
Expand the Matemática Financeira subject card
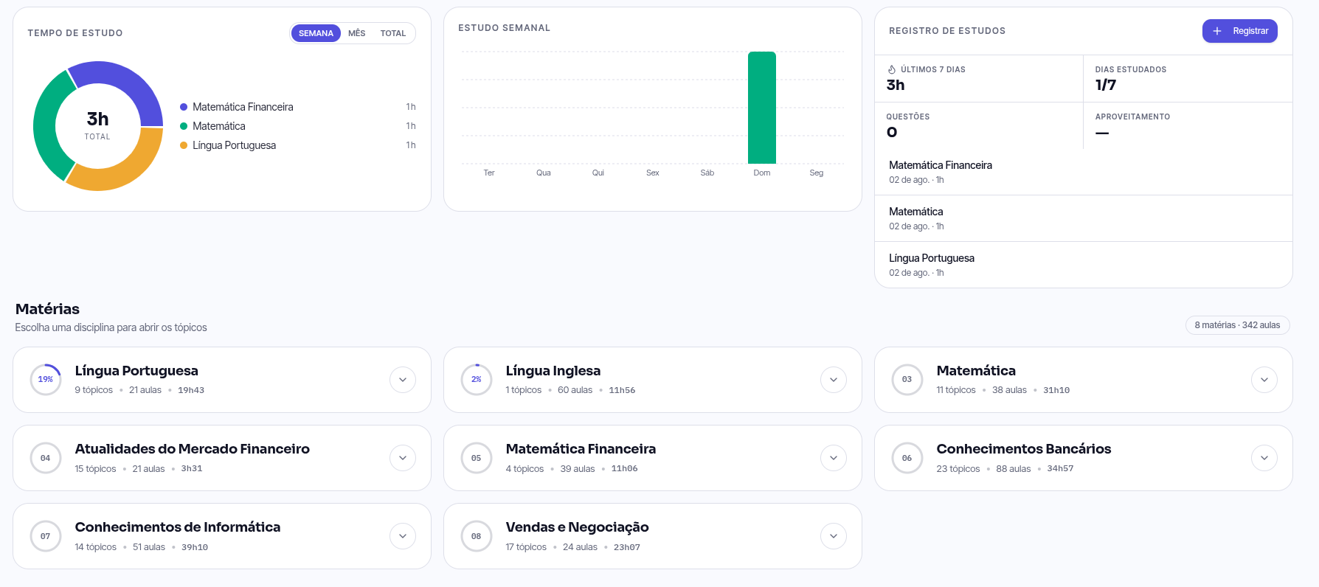[x=834, y=458]
